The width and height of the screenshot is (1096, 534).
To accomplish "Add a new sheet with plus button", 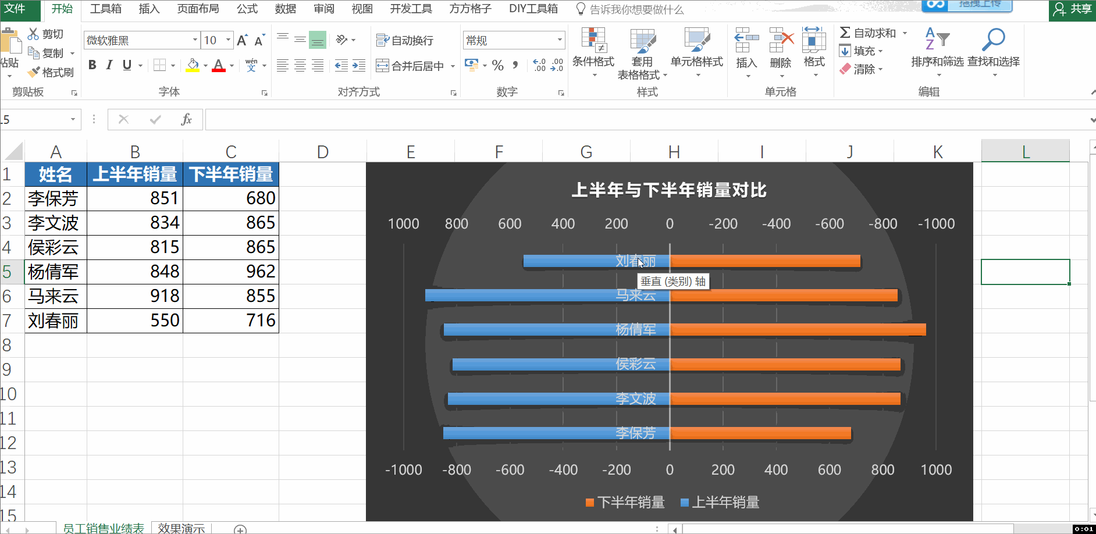I will tap(240, 529).
